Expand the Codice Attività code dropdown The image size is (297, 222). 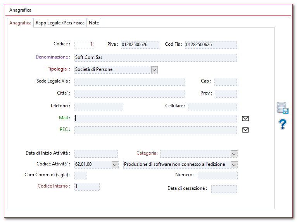tap(115, 165)
